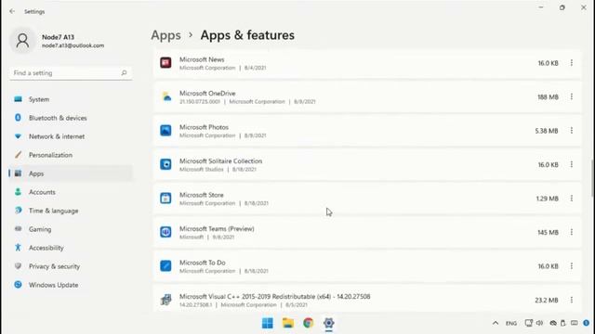This screenshot has width=595, height=334.
Task: Click the Microsoft Photos app icon
Action: [x=165, y=131]
